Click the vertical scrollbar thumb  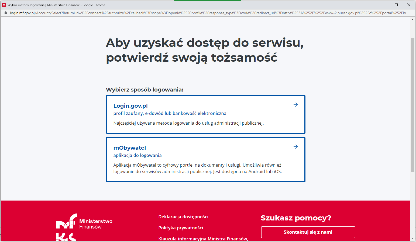coord(412,104)
